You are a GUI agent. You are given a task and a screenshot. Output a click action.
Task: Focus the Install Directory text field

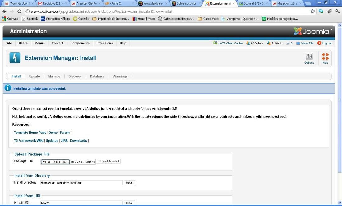[81, 183]
